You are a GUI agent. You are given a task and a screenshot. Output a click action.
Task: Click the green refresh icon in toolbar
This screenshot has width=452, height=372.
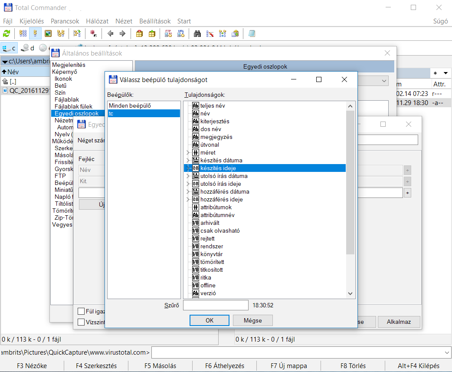(x=7, y=33)
